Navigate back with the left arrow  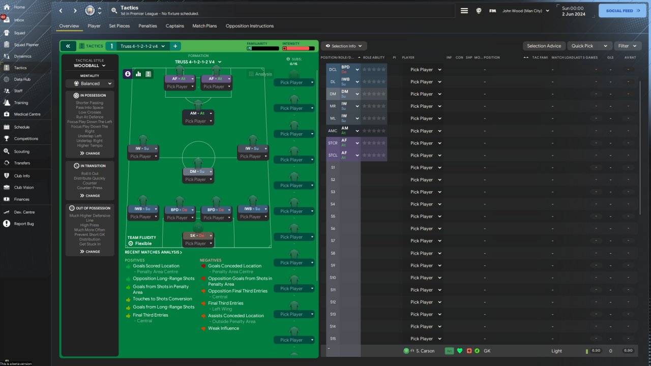61,11
